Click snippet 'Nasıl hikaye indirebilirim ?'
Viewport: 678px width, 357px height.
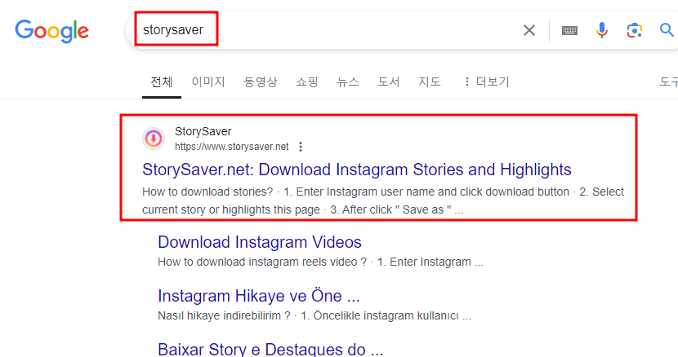[x=224, y=315]
